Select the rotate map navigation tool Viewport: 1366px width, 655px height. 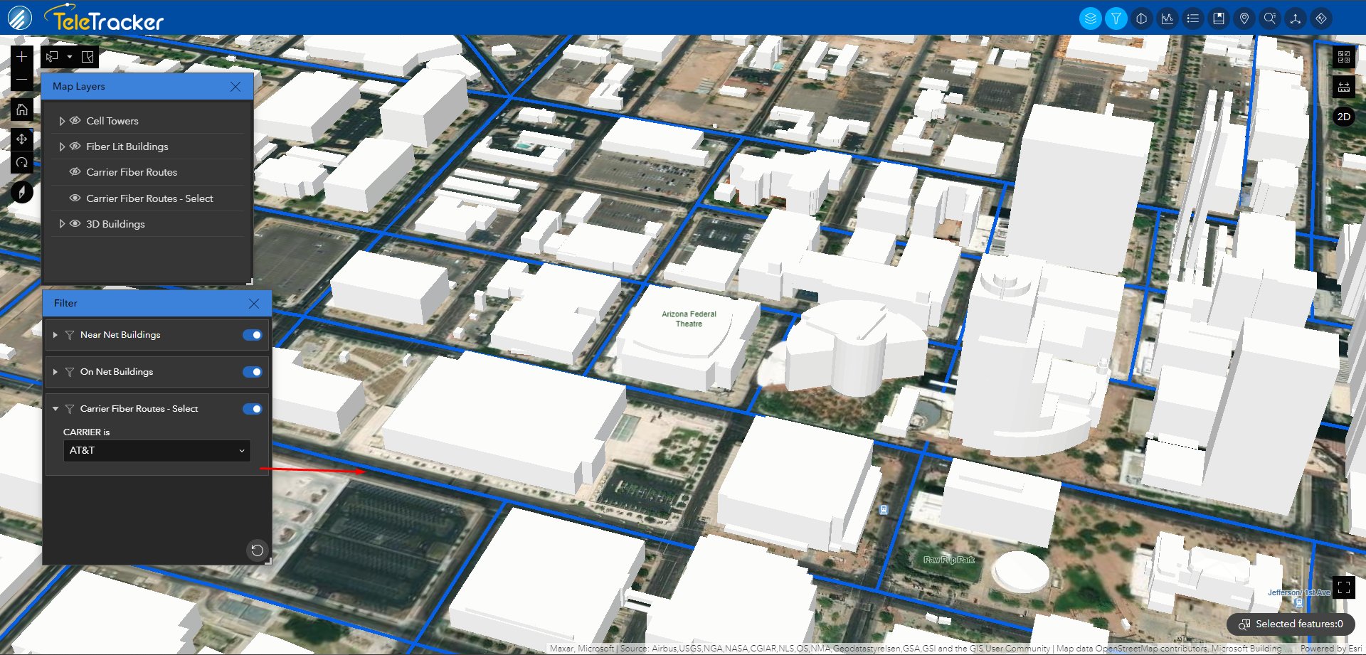click(22, 163)
